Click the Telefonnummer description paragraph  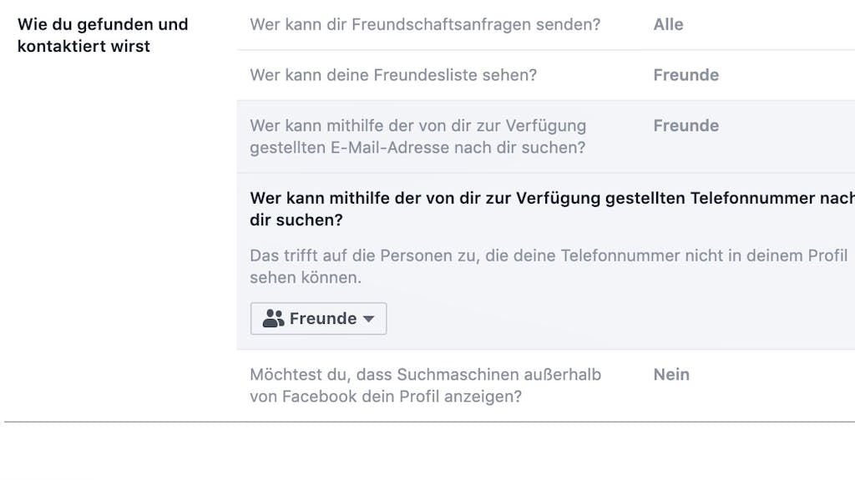click(549, 266)
